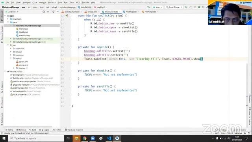This screenshot has height=142, width=252.
Task: Collapse the java folder
Action: [8, 22]
